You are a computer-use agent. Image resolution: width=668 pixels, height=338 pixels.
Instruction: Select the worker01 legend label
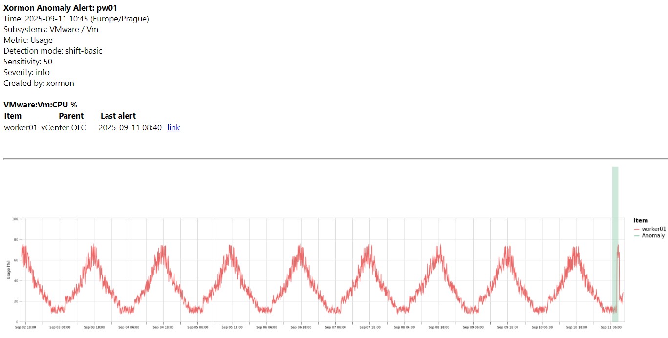[653, 229]
